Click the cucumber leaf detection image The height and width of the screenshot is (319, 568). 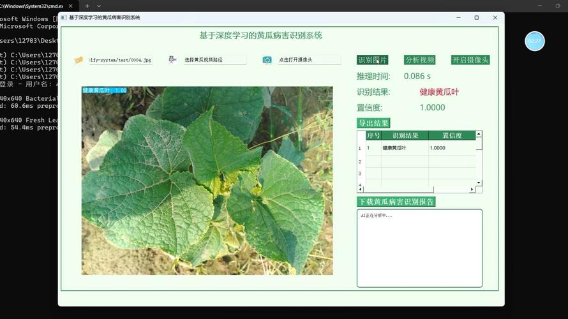[207, 181]
